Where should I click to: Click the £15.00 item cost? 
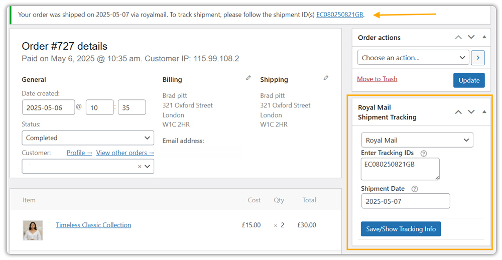tap(252, 225)
